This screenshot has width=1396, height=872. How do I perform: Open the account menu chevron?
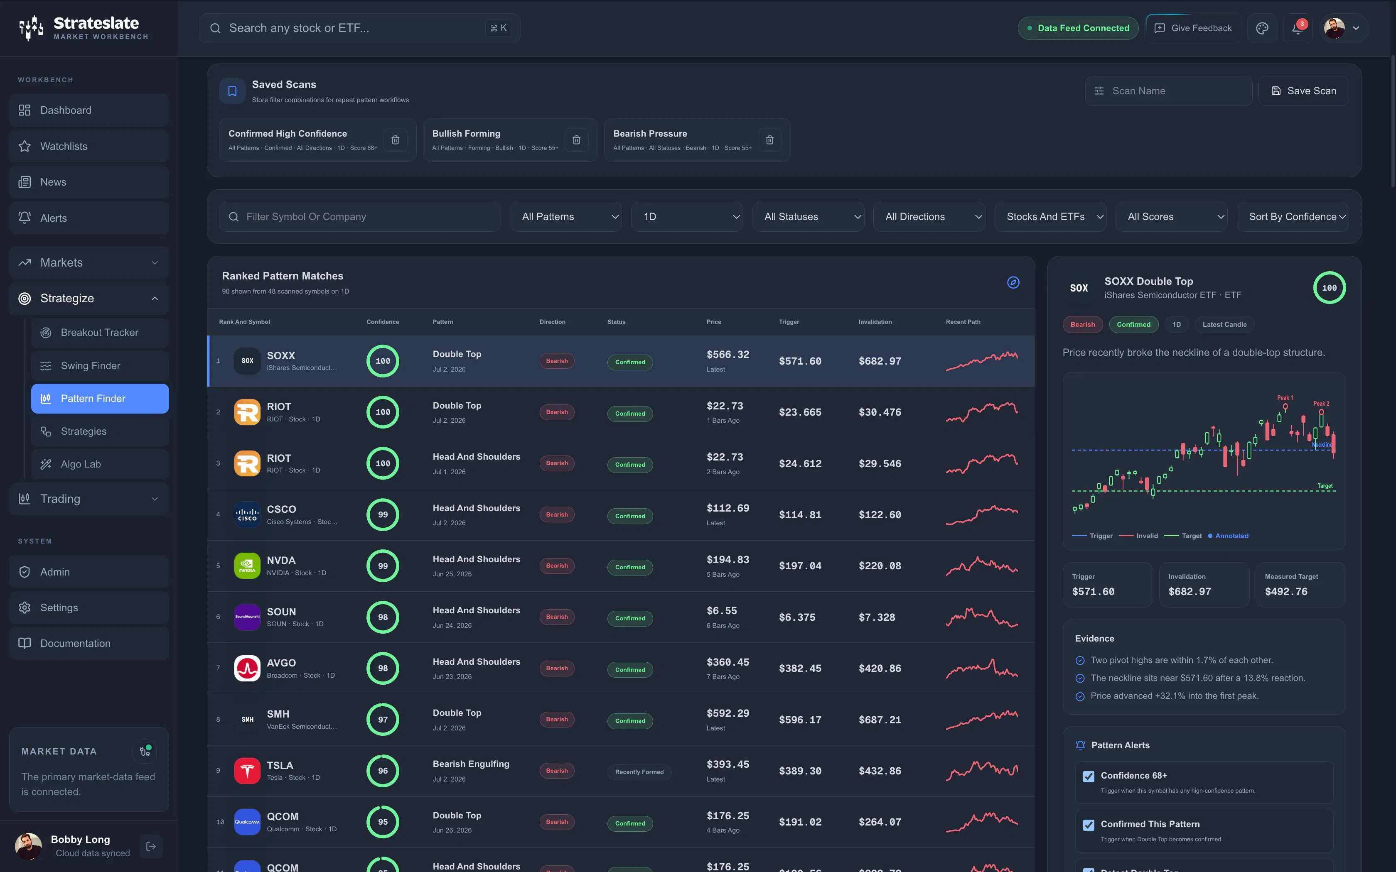click(1356, 28)
